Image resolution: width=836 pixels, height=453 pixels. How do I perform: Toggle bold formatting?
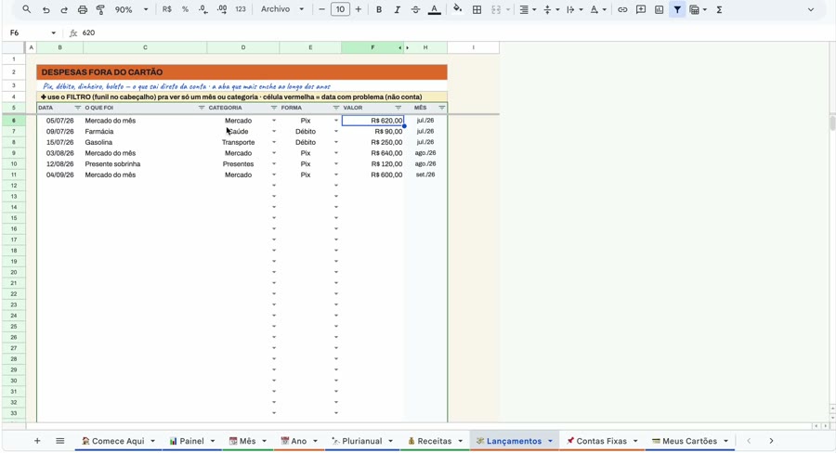tap(379, 9)
